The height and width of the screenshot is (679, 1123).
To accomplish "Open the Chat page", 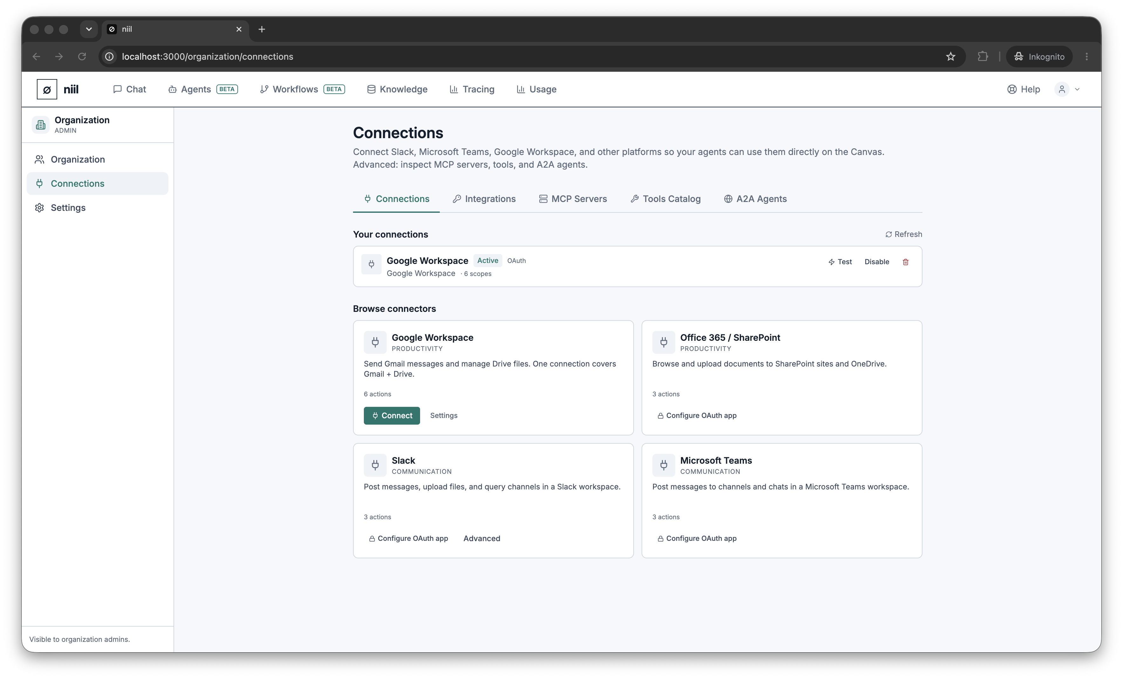I will coord(129,89).
